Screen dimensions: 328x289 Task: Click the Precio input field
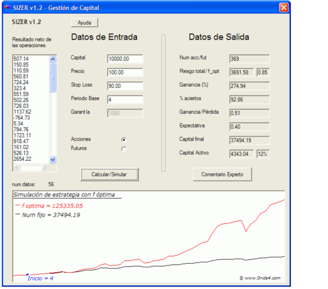tap(125, 72)
